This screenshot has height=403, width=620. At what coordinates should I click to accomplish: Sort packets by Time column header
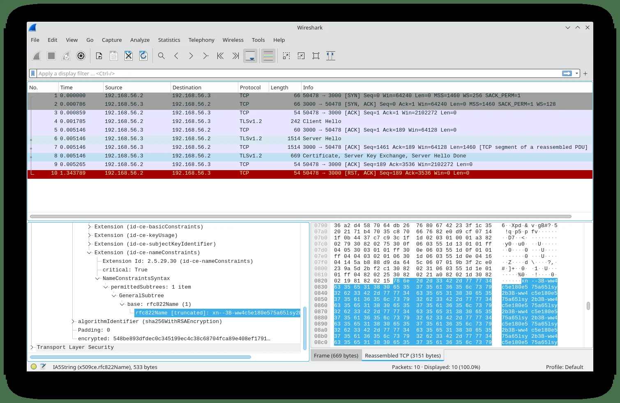[81, 87]
